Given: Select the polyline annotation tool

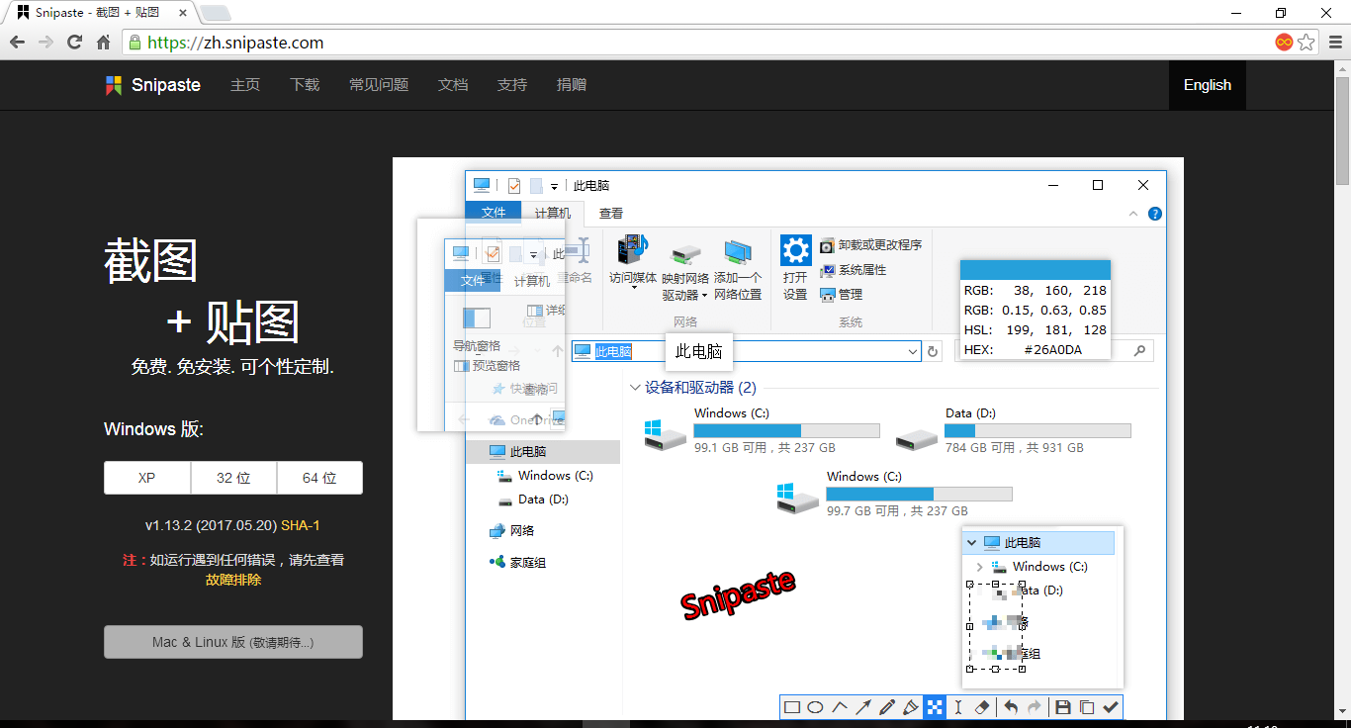Looking at the screenshot, I should point(840,707).
